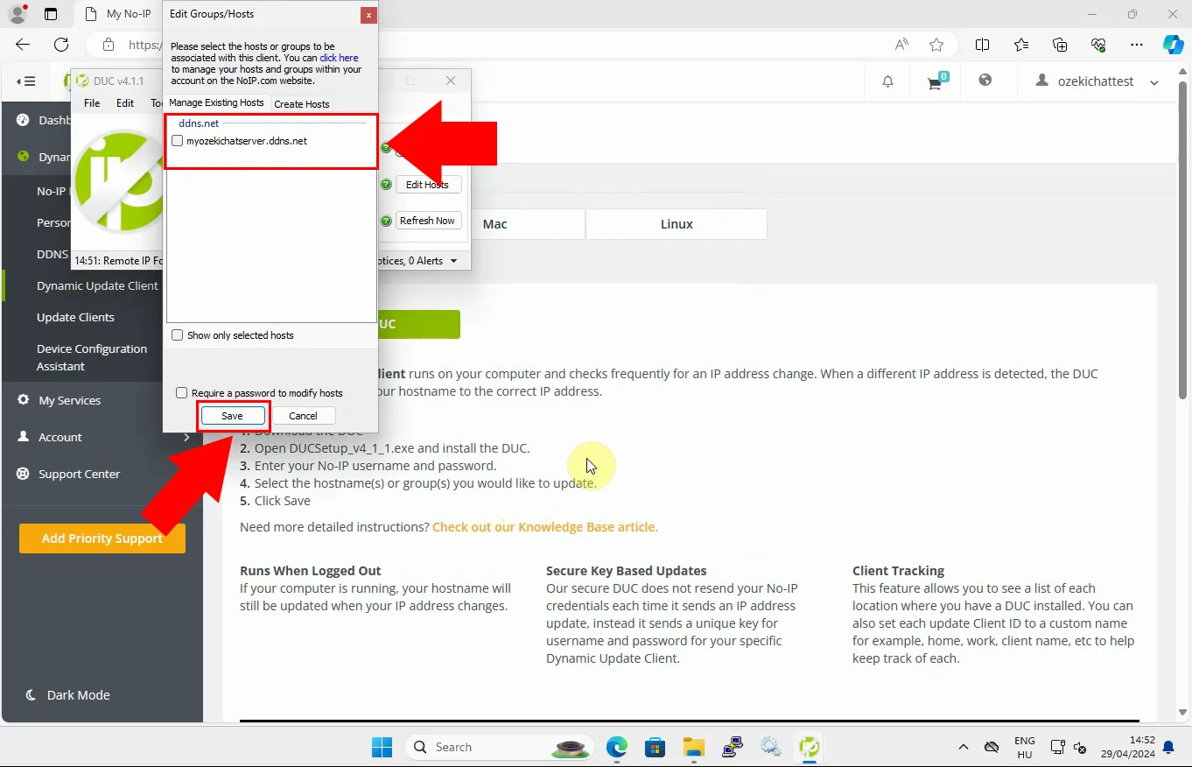The width and height of the screenshot is (1192, 767).
Task: Close the DUC v4.1.1 window
Action: coord(451,81)
